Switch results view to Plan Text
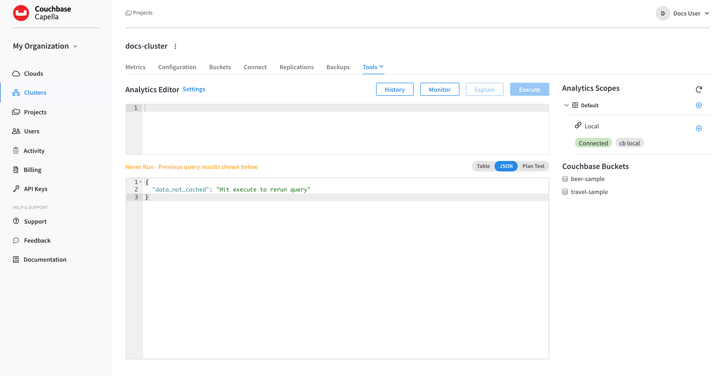 (533, 166)
